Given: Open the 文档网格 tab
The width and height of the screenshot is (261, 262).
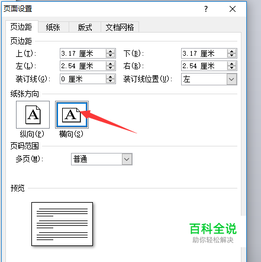Looking at the screenshot, I should (x=120, y=27).
